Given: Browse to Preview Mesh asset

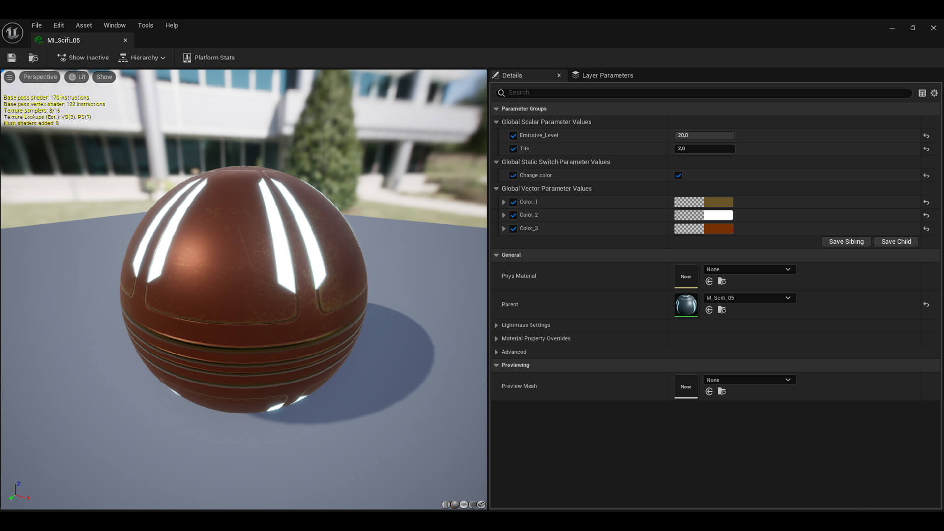Looking at the screenshot, I should point(722,391).
